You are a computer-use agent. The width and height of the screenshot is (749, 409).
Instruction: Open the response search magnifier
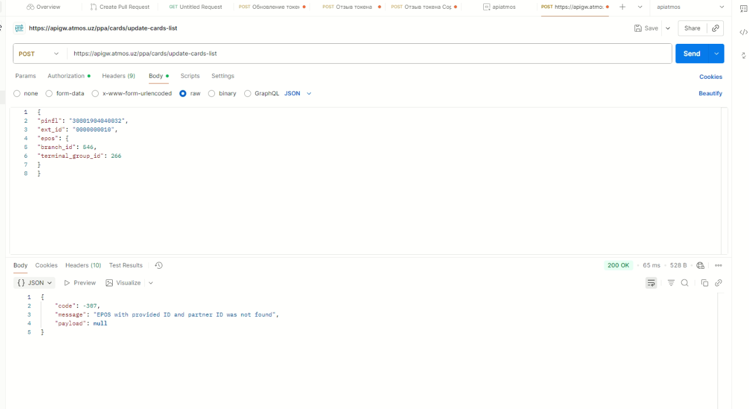point(685,283)
